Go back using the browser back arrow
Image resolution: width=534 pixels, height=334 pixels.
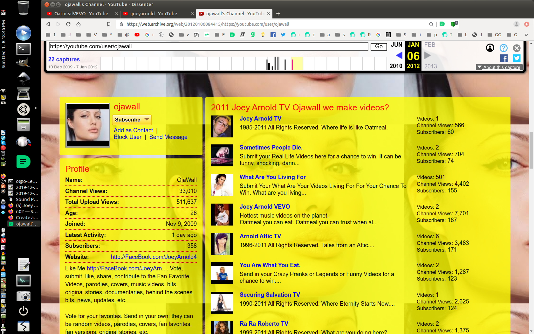coord(48,24)
